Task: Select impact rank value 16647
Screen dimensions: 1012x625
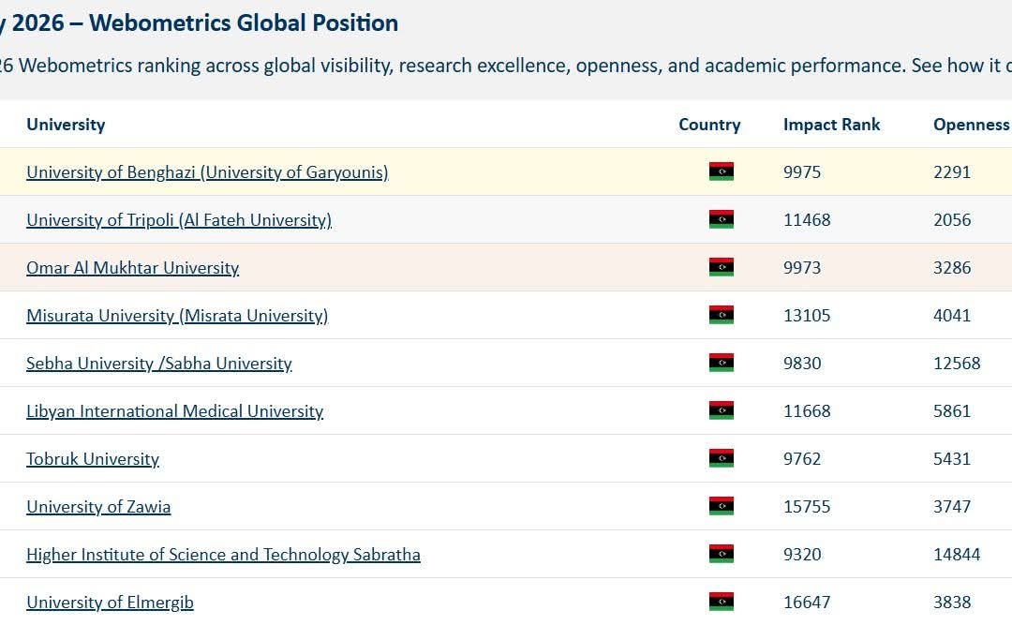Action: tap(807, 603)
